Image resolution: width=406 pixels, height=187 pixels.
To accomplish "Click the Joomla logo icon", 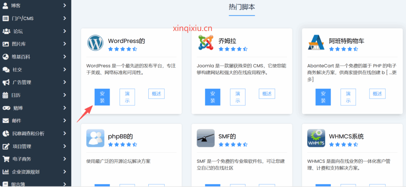I will click(x=206, y=43).
